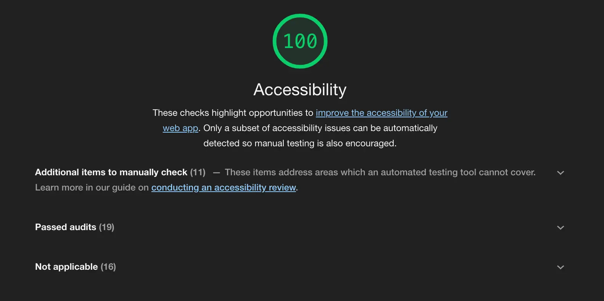Click the "Additional items to manually check" title

pyautogui.click(x=111, y=172)
